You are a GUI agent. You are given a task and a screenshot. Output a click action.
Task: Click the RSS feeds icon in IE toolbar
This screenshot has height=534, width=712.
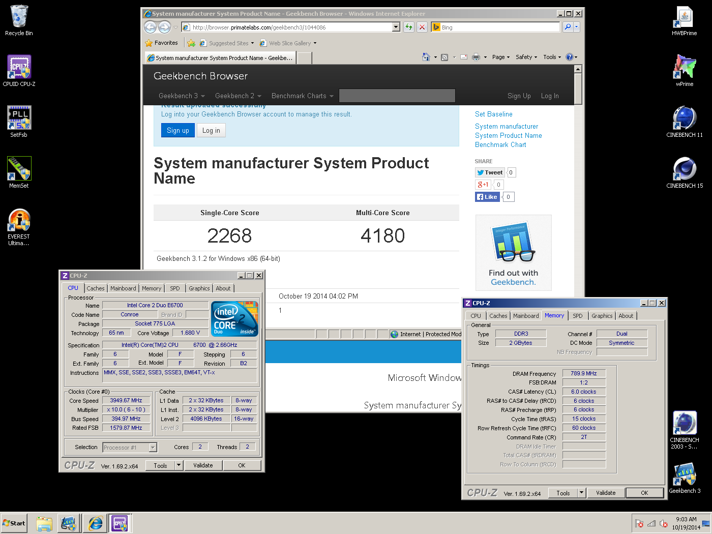(444, 57)
